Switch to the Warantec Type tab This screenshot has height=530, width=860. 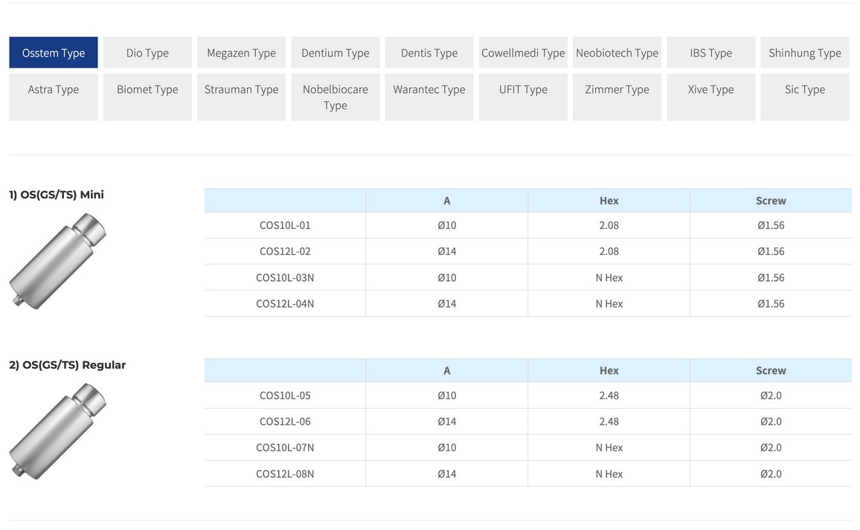429,97
